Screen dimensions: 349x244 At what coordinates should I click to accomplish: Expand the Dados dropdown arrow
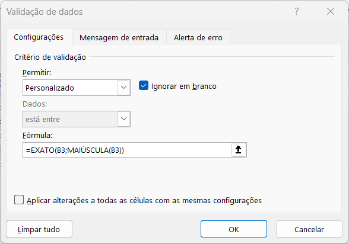[x=123, y=119]
